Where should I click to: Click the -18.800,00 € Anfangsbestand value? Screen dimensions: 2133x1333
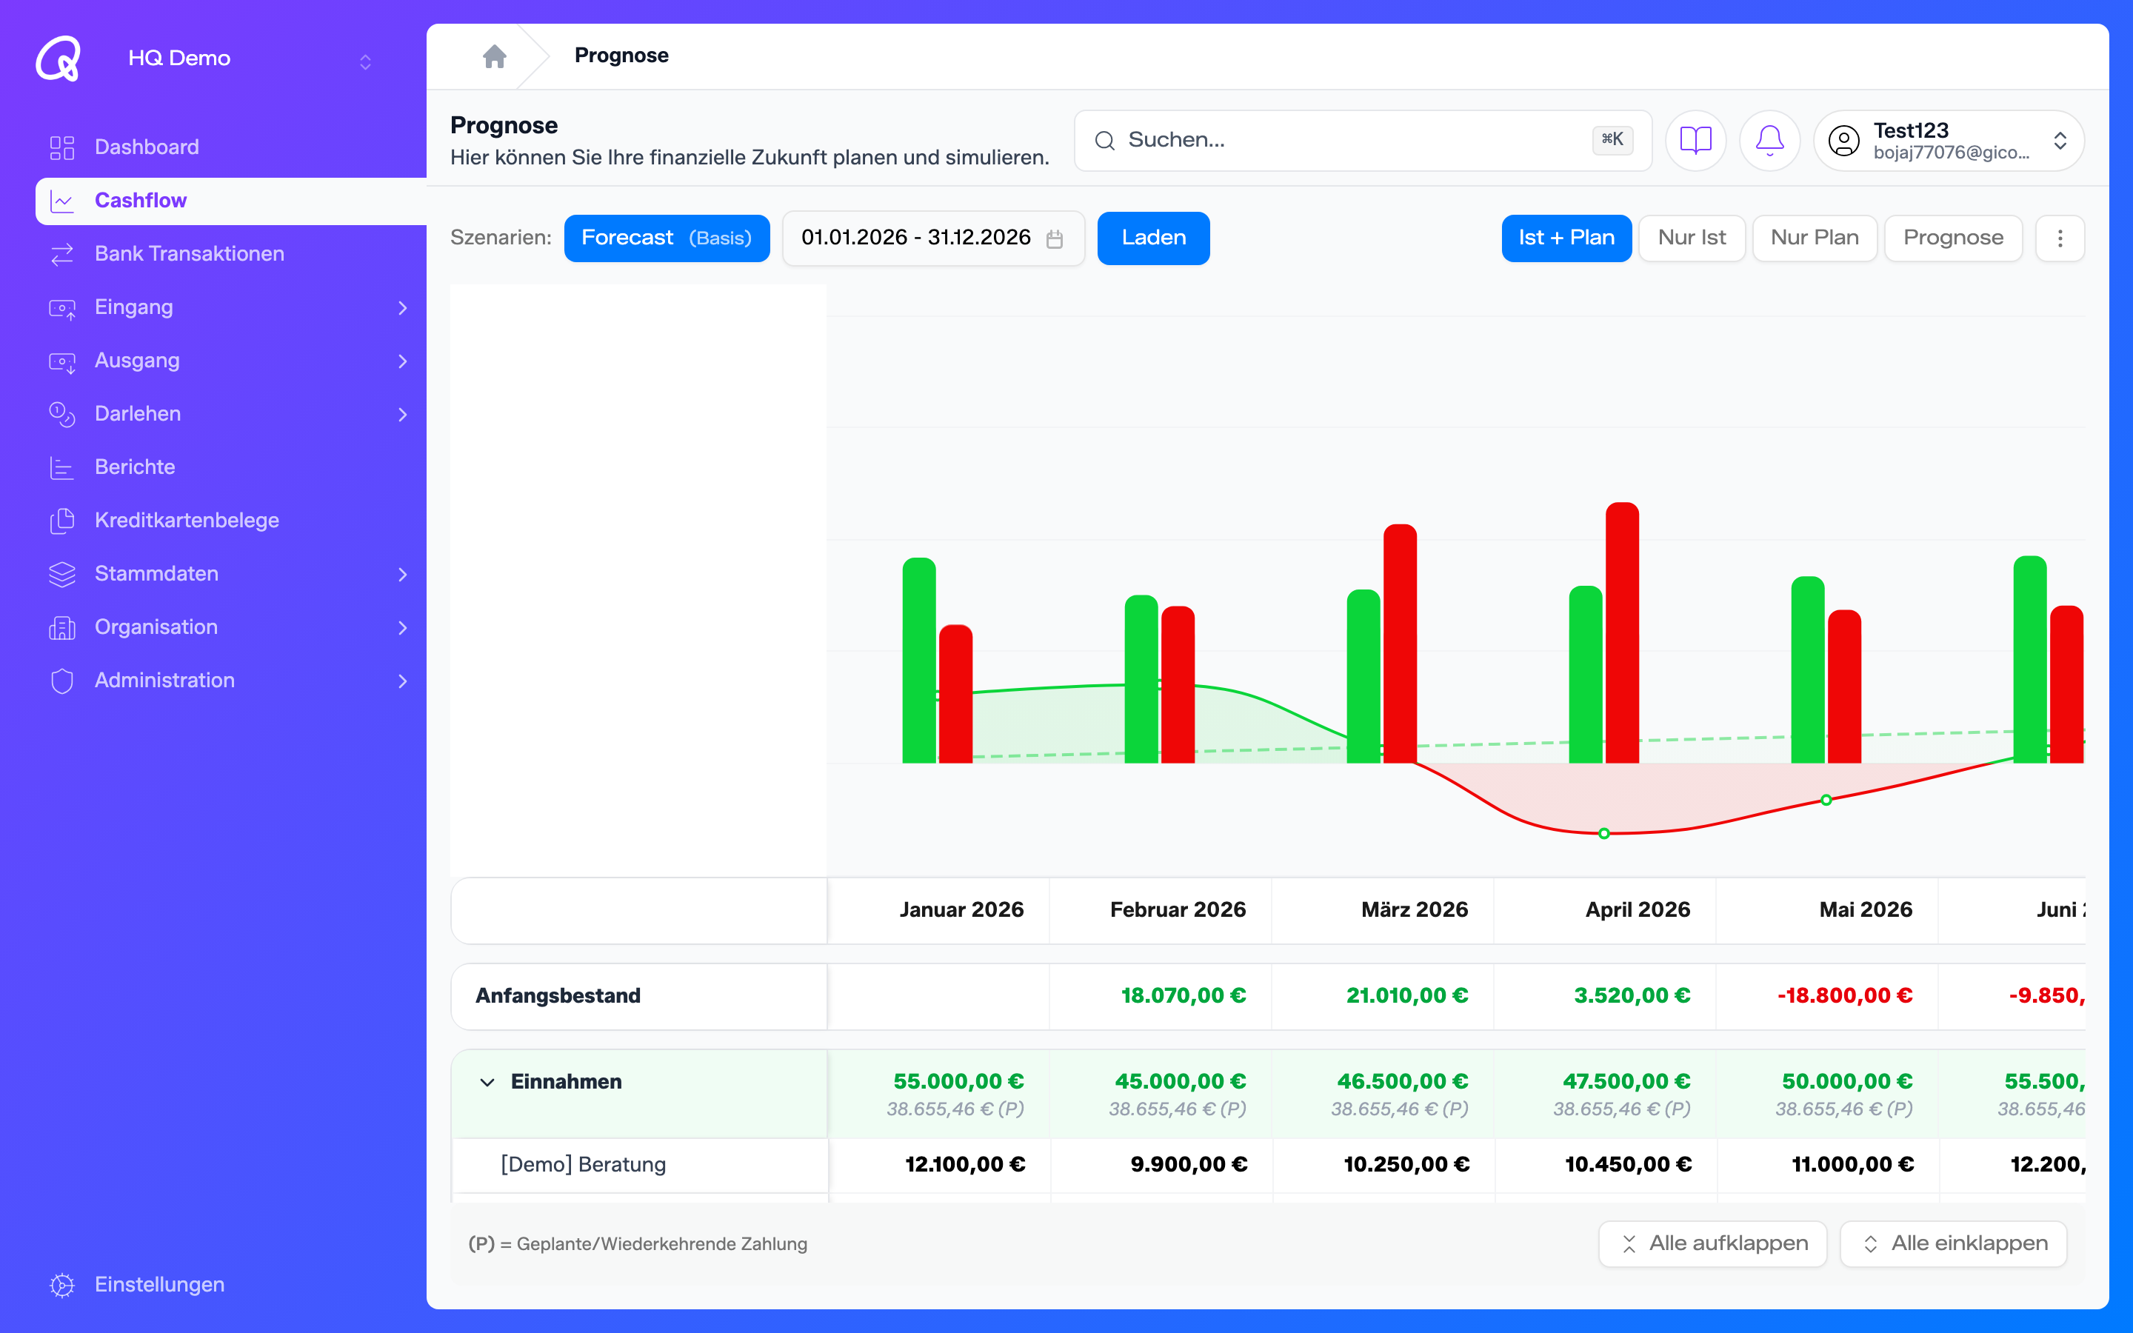click(1845, 995)
